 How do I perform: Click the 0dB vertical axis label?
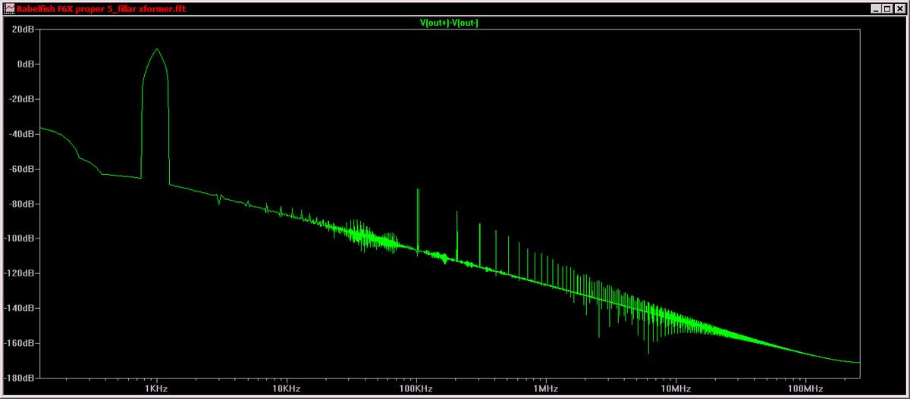27,64
